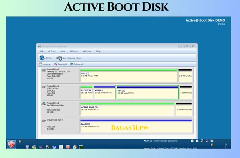Click the PhysicalDrive2 removable disk icon

coord(44,103)
